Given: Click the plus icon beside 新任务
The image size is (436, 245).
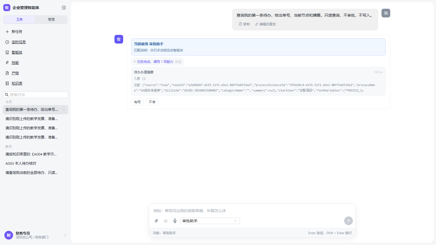Looking at the screenshot, I should coord(7,32).
